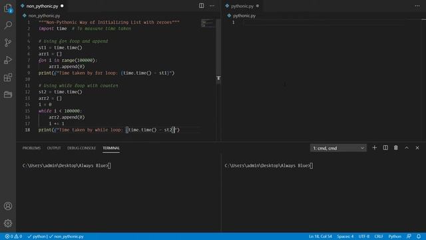Select the terminal dropdown '1: cmd, cmd'

click(x=338, y=148)
